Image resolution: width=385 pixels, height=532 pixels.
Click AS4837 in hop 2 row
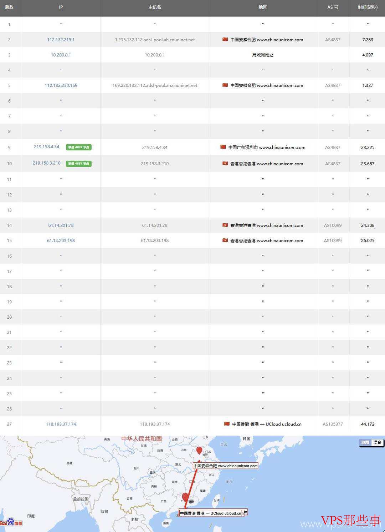click(333, 40)
